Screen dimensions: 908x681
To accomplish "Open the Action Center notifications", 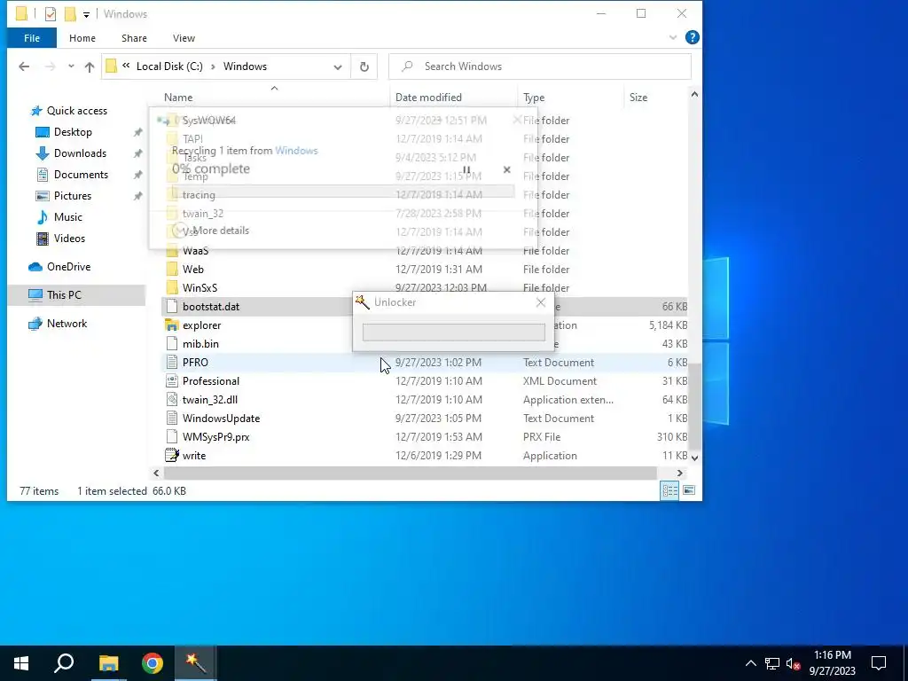I will pos(879,663).
